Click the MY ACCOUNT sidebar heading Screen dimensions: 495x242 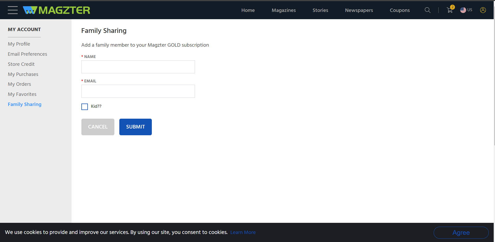[x=24, y=30]
